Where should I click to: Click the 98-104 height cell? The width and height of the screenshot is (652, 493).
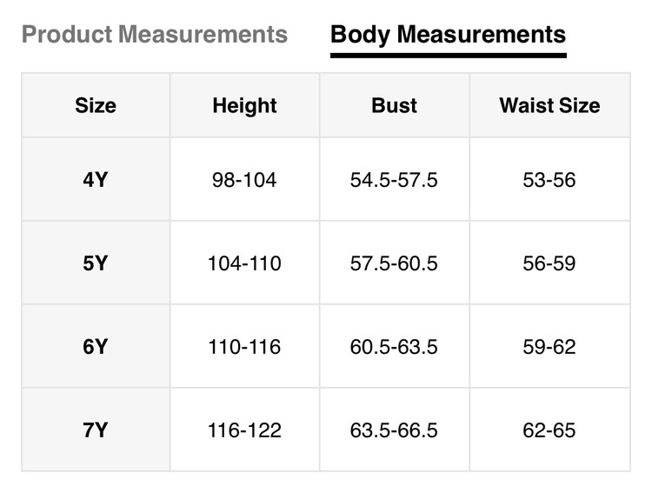point(244,180)
